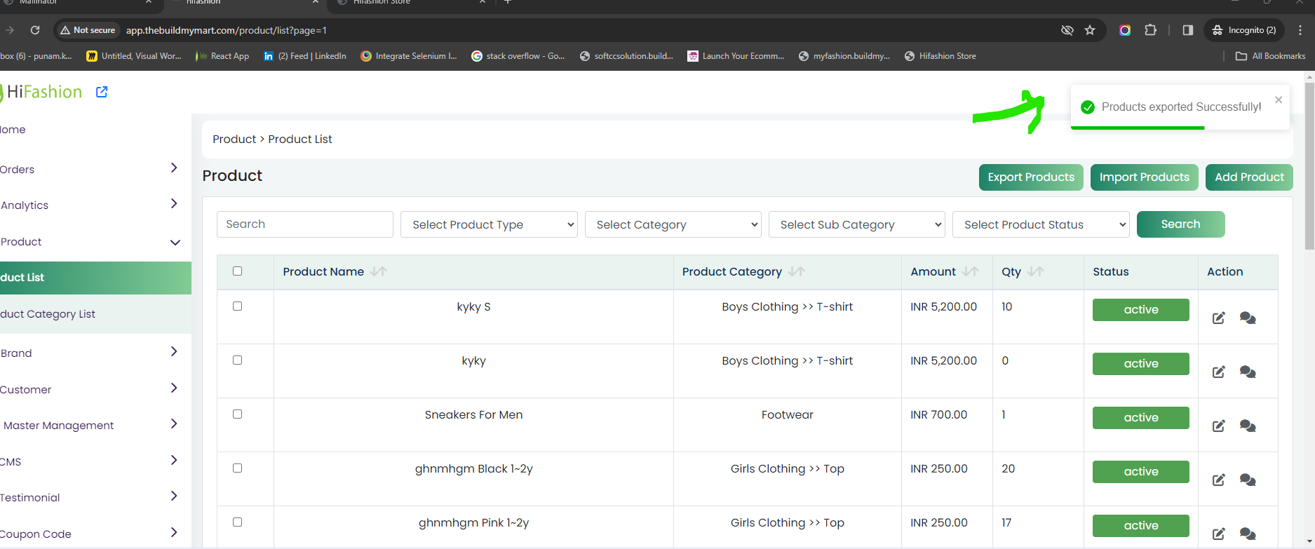Viewport: 1315px width, 549px height.
Task: Toggle active status of Sneakers For Men
Action: [1140, 418]
